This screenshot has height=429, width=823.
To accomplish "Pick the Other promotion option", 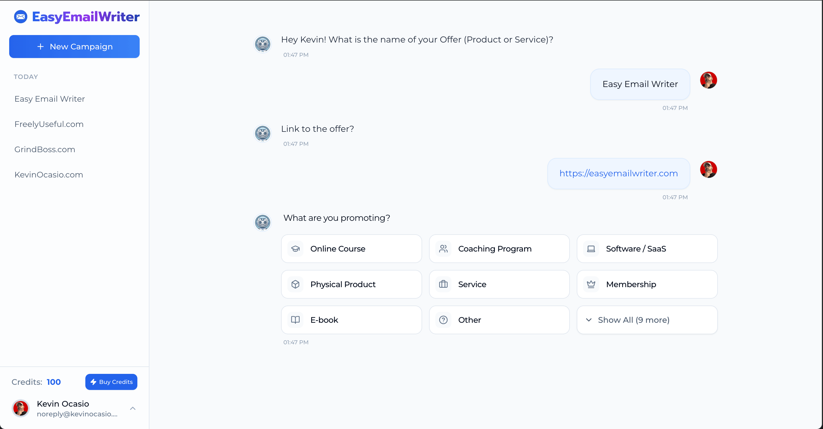I will point(499,320).
